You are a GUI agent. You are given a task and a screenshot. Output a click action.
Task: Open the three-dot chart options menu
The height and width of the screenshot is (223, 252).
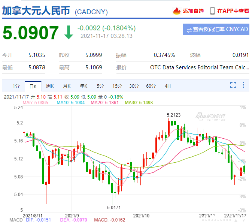[244, 85]
